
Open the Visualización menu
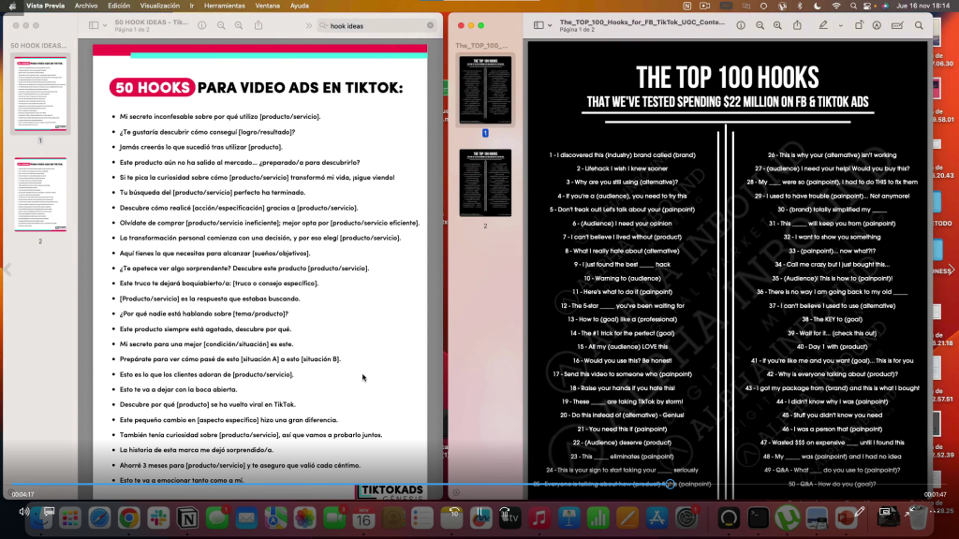(x=160, y=7)
